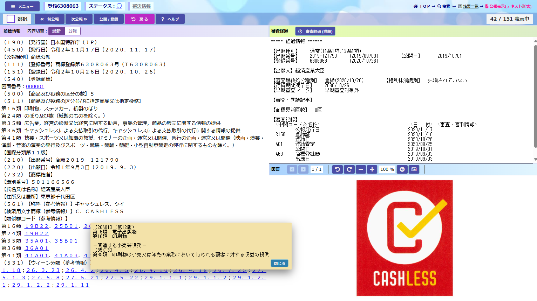Close the 26A01 popup with 閉じる

pyautogui.click(x=279, y=263)
